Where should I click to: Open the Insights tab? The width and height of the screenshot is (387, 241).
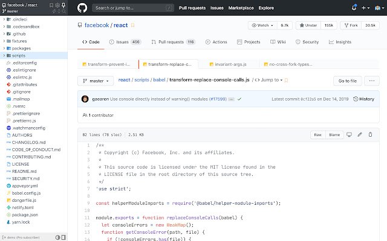coord(340,42)
